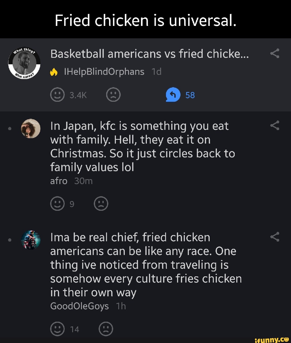Toggle the unread dot beside GoodOleGoys' avatar
This screenshot has width=291, height=343.
tap(10, 240)
